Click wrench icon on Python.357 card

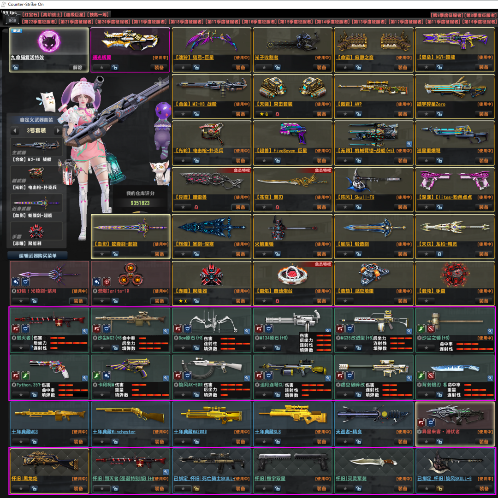pos(84,378)
